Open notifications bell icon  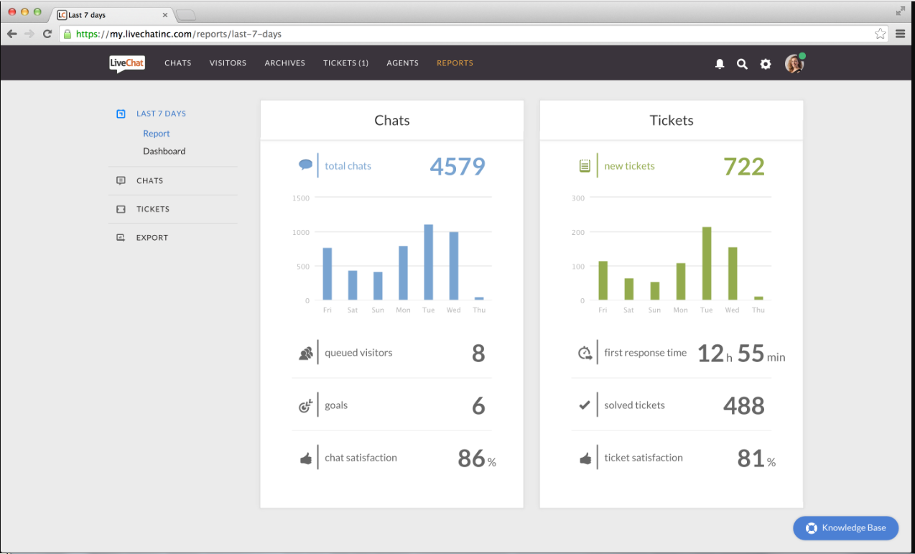click(x=720, y=64)
